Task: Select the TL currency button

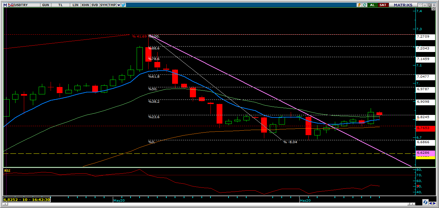Action: 60,5
